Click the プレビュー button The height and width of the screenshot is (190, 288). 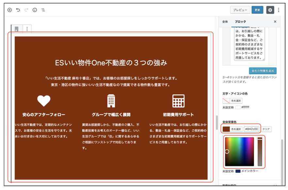point(240,10)
